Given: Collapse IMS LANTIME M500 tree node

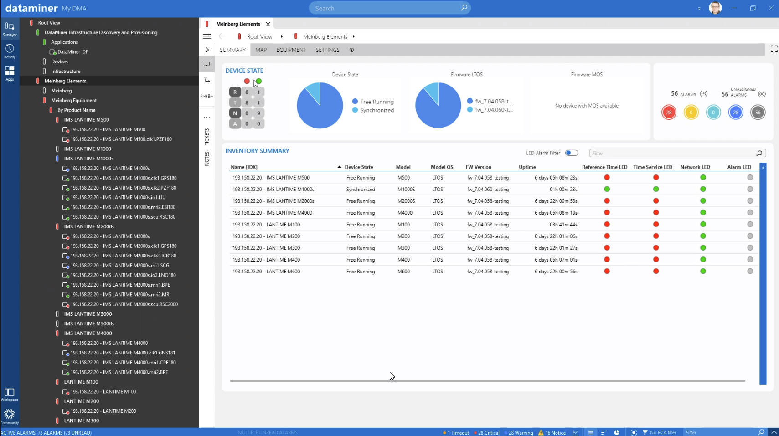Looking at the screenshot, I should [57, 120].
